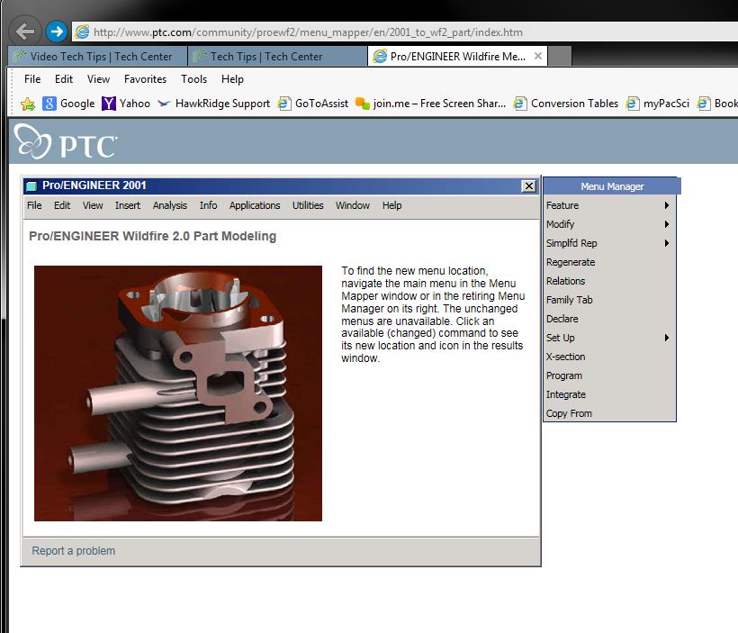Open the browser File menu
738x633 pixels.
click(32, 79)
